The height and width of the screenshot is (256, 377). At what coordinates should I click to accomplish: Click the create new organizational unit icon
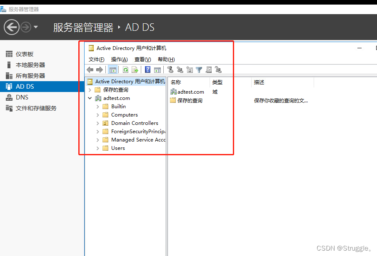[190, 70]
